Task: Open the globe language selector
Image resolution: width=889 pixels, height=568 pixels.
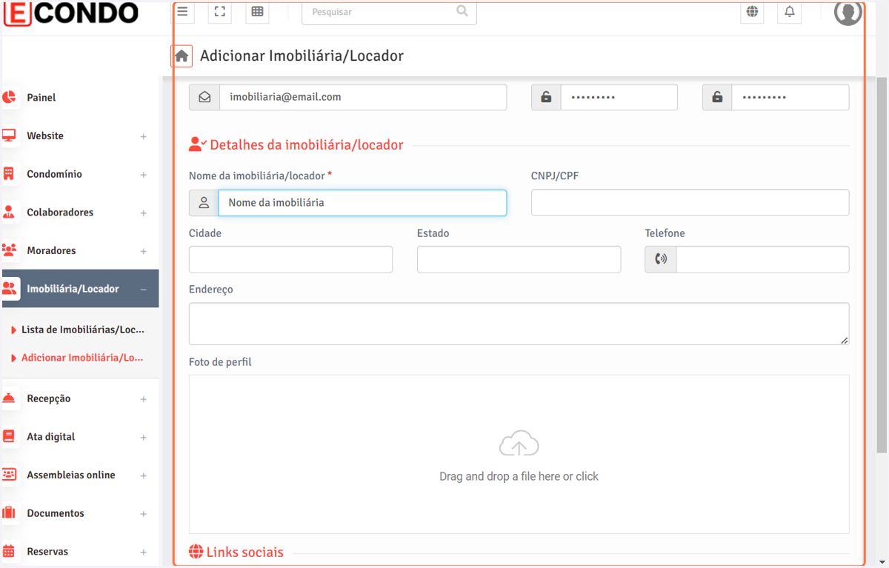Action: (x=752, y=12)
